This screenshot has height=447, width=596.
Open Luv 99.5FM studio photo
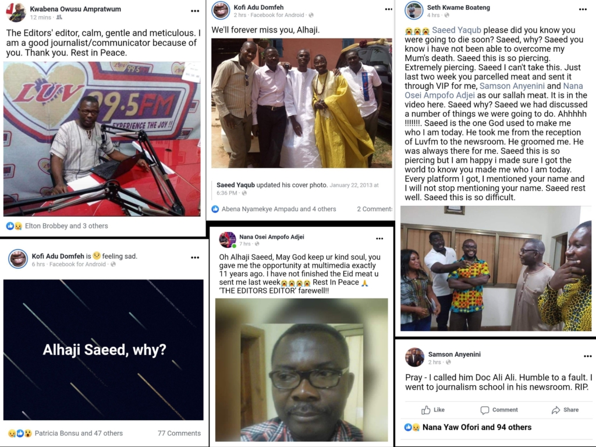point(102,139)
